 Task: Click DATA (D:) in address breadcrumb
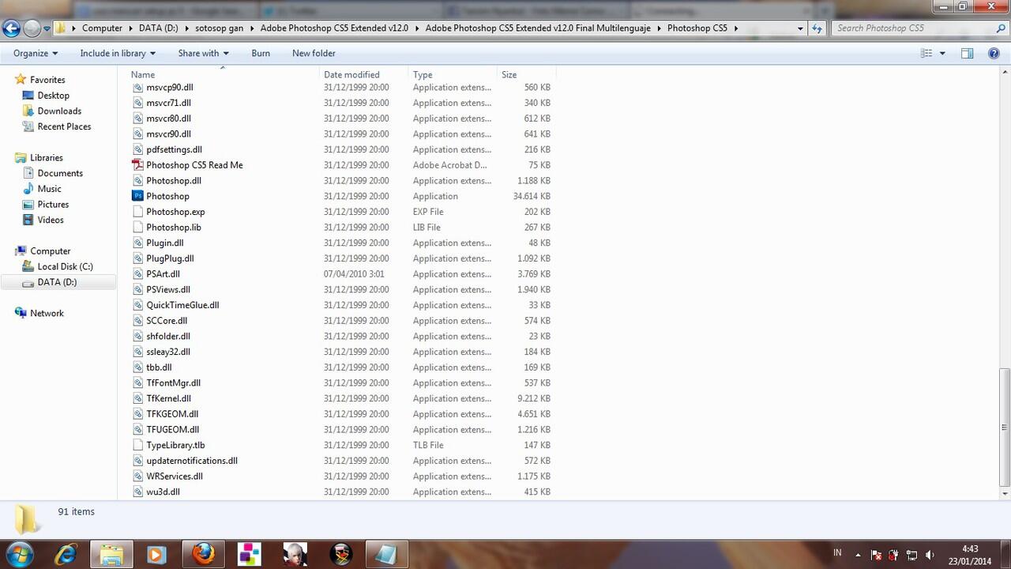(x=156, y=28)
